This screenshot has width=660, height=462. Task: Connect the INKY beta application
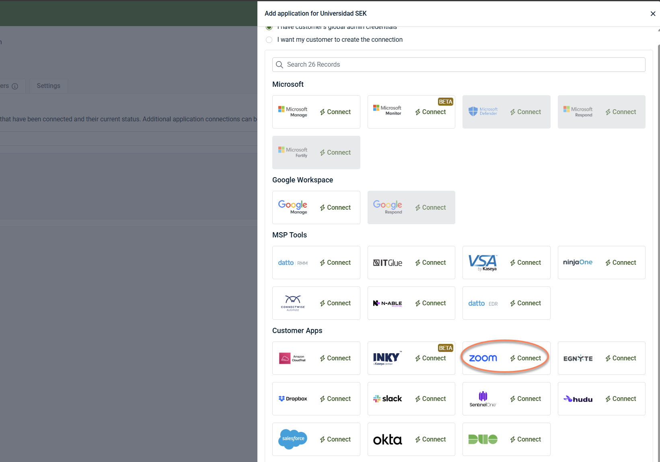pos(430,358)
